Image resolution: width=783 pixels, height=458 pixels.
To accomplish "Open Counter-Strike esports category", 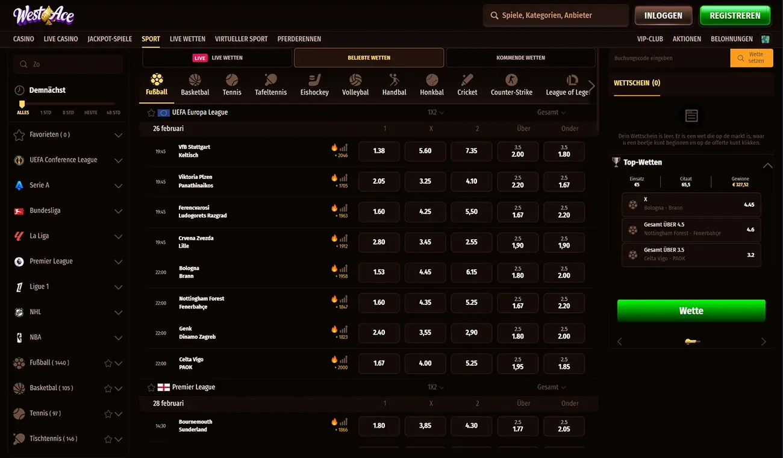I will tap(511, 84).
